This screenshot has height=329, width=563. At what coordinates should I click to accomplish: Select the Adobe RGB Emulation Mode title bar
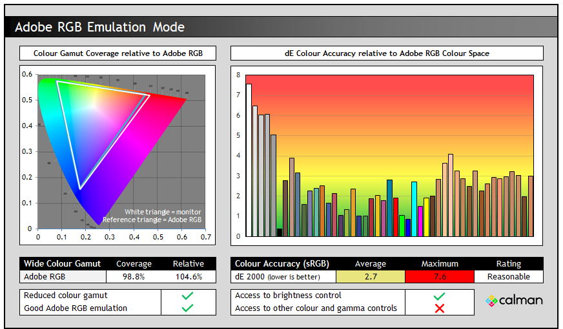point(281,27)
